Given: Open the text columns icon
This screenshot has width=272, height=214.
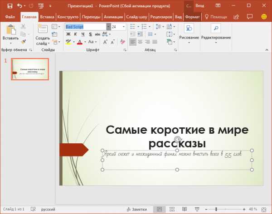Looking at the screenshot, I should point(171,27).
